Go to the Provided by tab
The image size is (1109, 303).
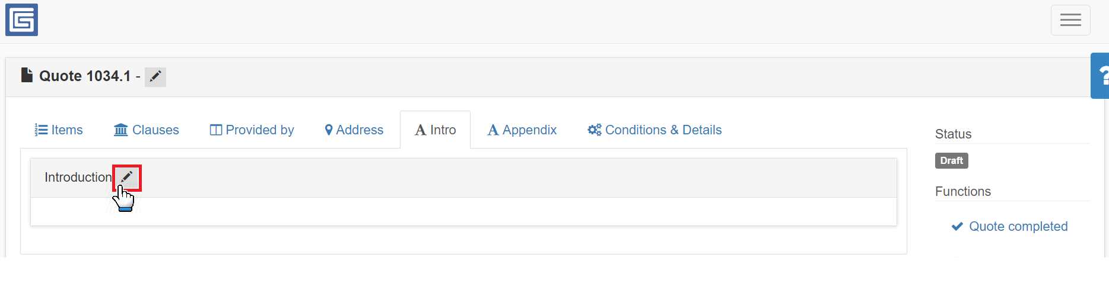point(252,130)
